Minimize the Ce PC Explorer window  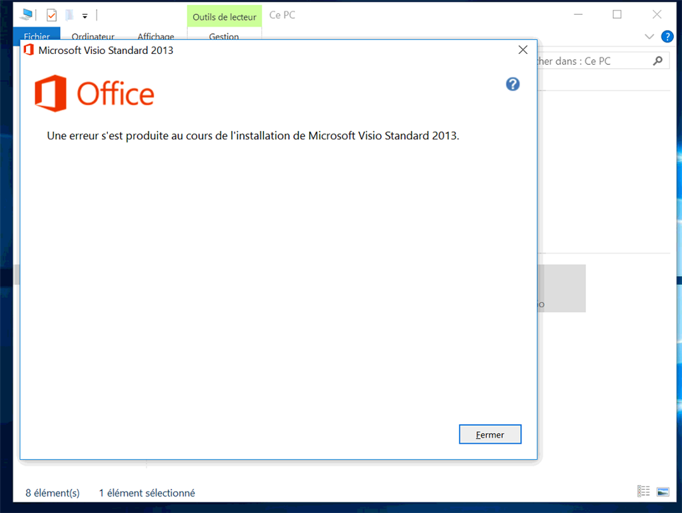click(578, 15)
